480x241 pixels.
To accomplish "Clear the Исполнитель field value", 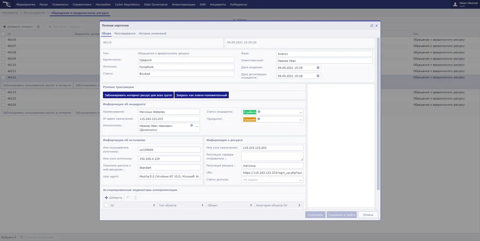I will [x=192, y=126].
